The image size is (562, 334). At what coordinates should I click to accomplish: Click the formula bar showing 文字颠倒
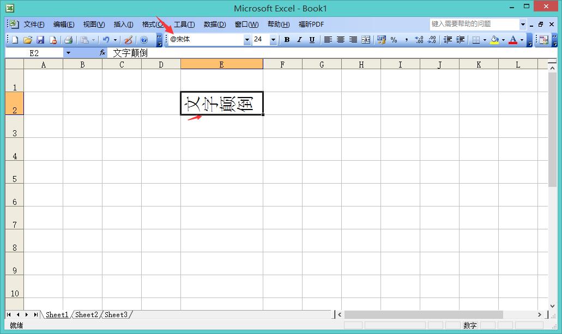click(331, 53)
